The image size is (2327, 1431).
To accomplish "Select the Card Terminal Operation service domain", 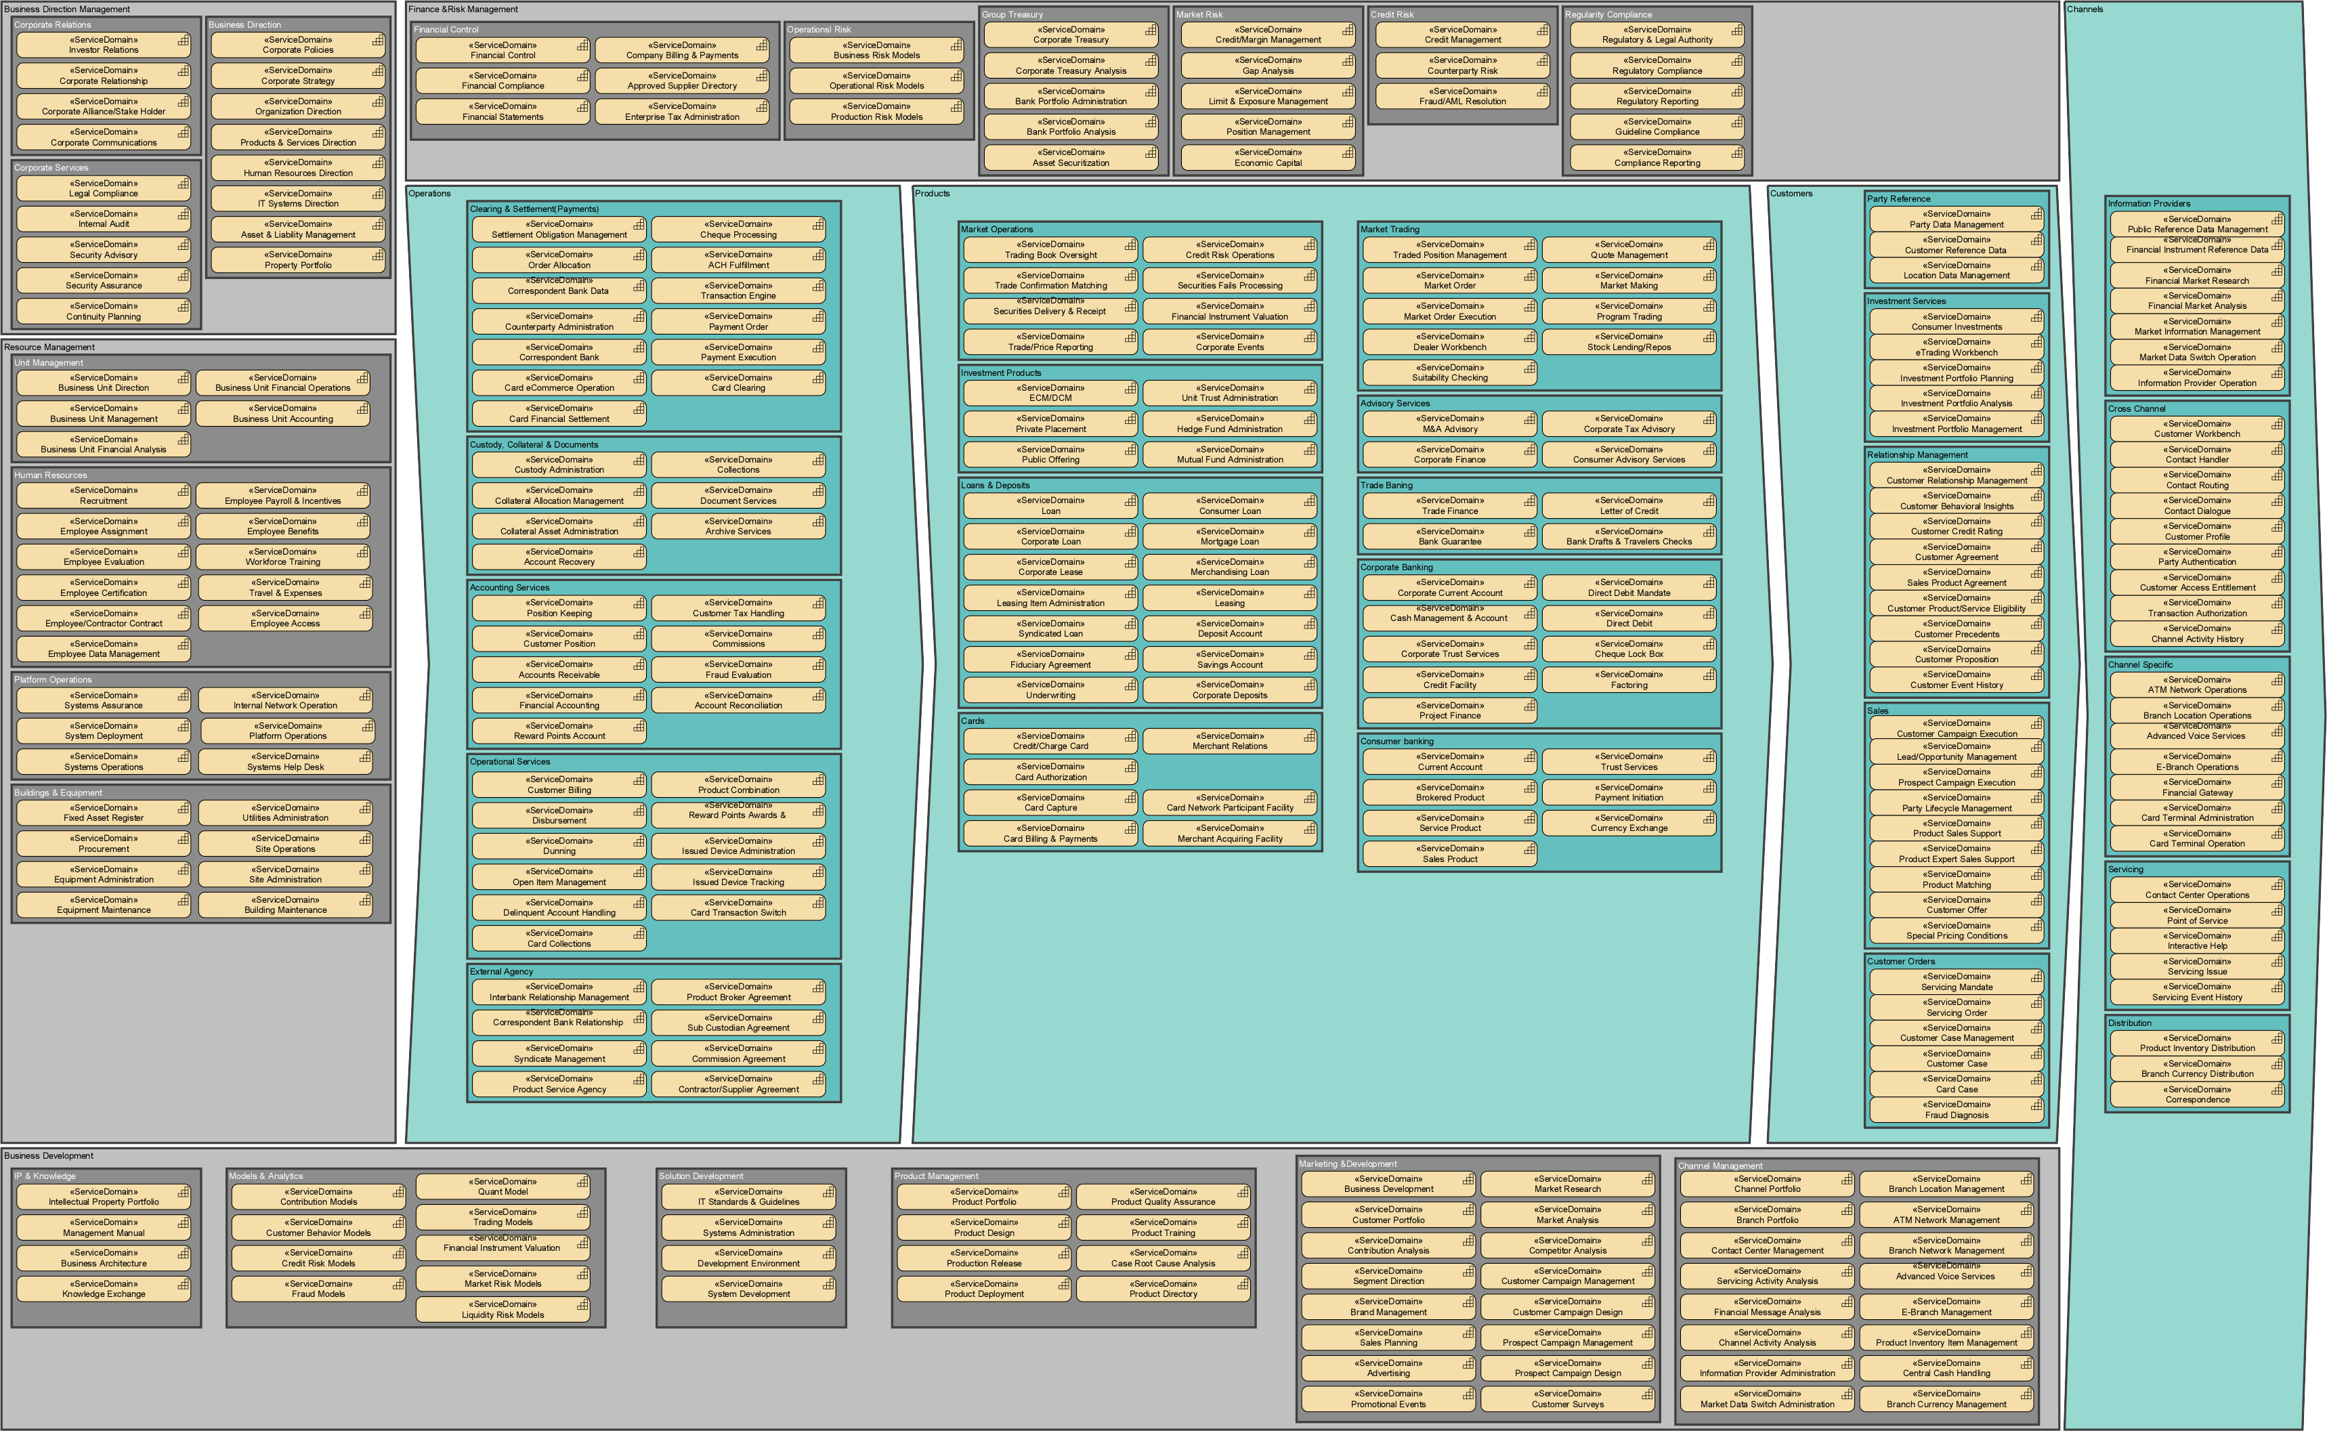I will (2196, 838).
